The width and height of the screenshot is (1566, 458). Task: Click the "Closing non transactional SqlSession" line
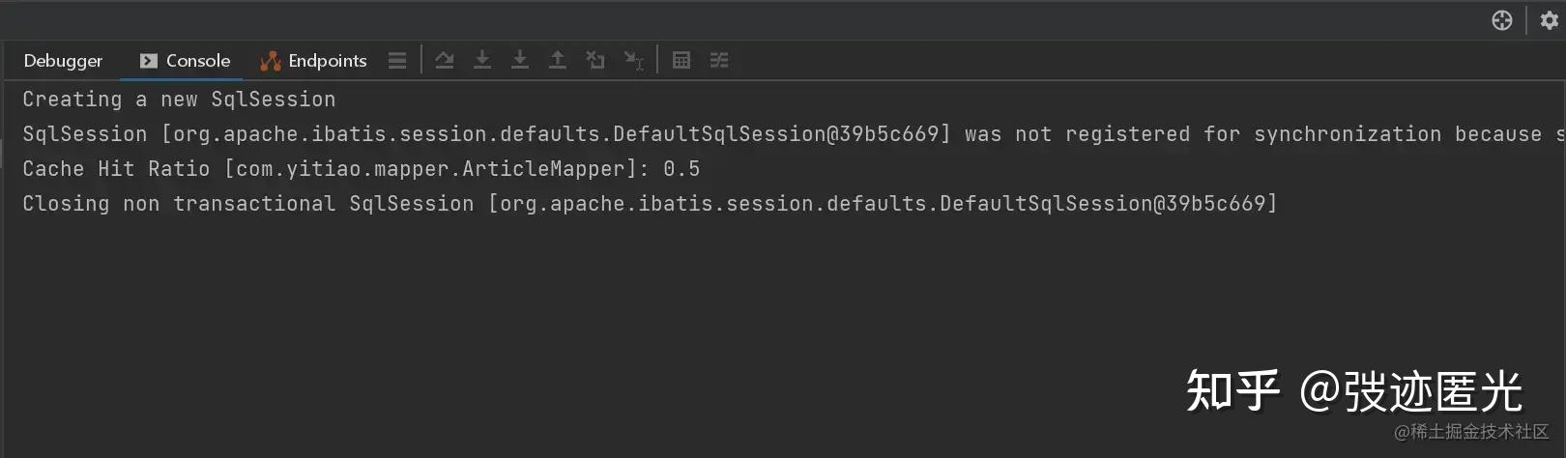click(x=649, y=204)
